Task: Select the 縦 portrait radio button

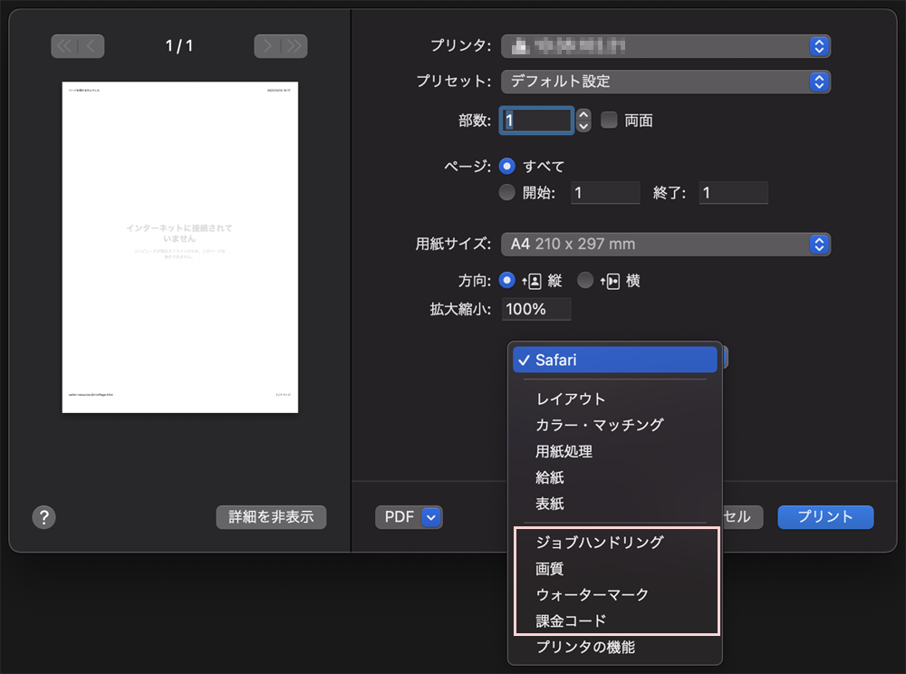Action: pyautogui.click(x=506, y=281)
